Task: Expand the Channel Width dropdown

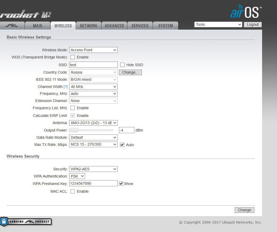Action: pyautogui.click(x=93, y=87)
